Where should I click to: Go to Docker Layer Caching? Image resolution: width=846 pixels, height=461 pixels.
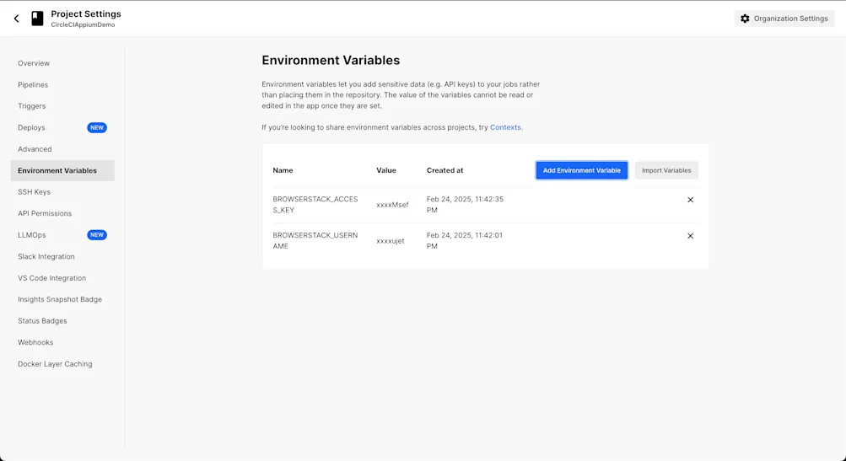tap(55, 364)
